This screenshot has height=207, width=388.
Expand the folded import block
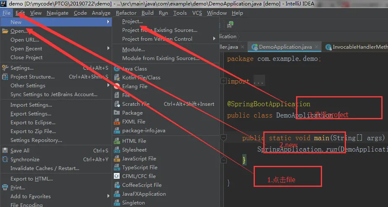point(223,81)
